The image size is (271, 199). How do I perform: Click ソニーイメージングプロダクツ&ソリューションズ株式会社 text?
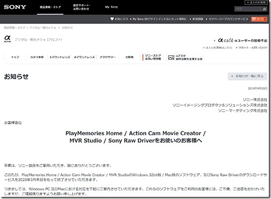pos(220,105)
